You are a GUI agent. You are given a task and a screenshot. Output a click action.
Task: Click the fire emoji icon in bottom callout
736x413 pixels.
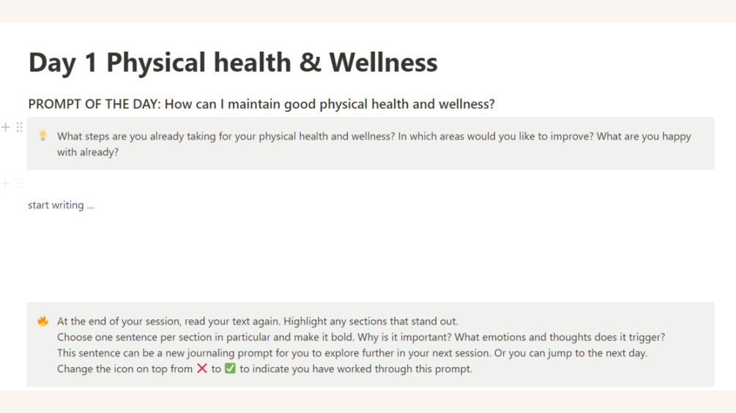tap(42, 321)
